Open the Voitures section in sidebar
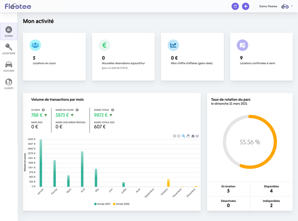298x221 pixels. (x=9, y=66)
